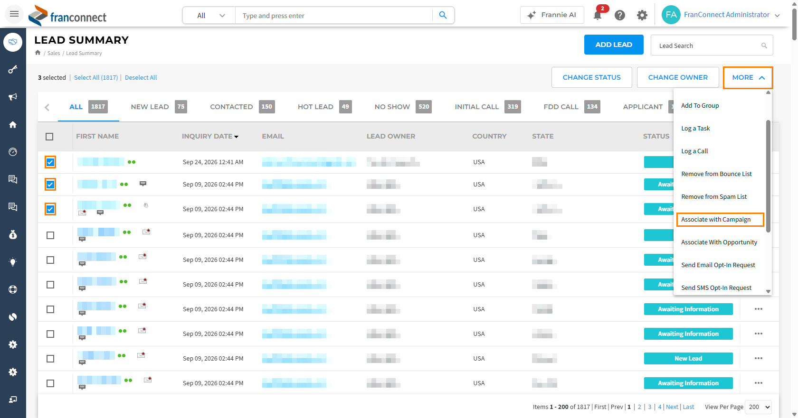Open the View Per Page dropdown
Image resolution: width=798 pixels, height=418 pixels.
pyautogui.click(x=758, y=407)
